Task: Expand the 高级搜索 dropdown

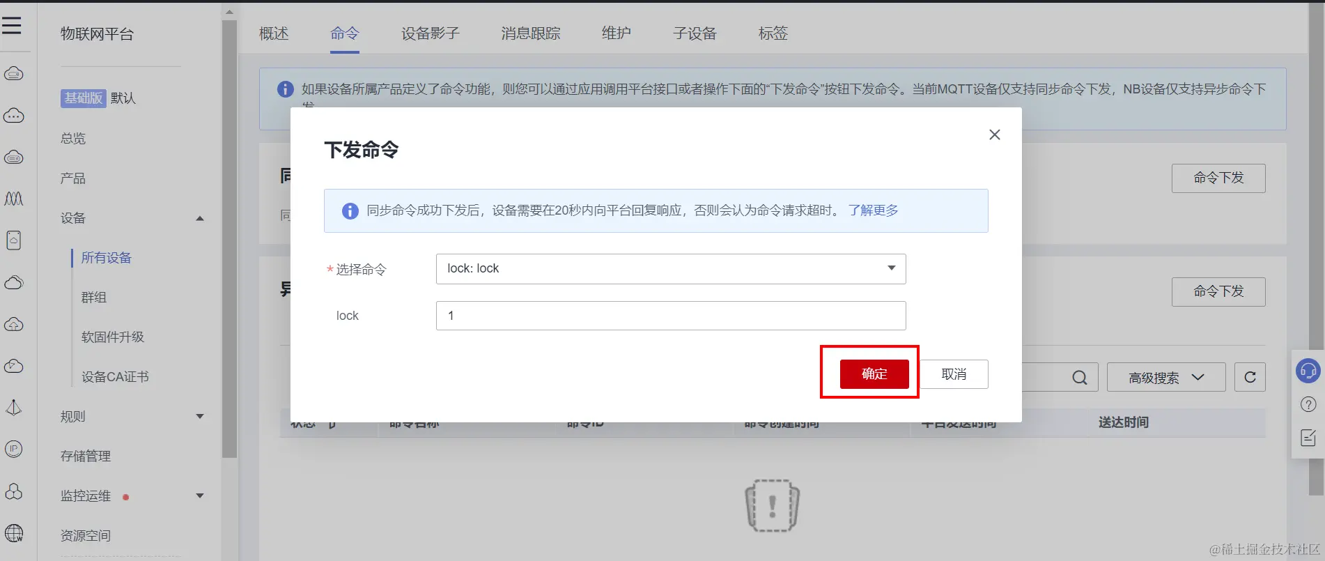Action: 1166,377
